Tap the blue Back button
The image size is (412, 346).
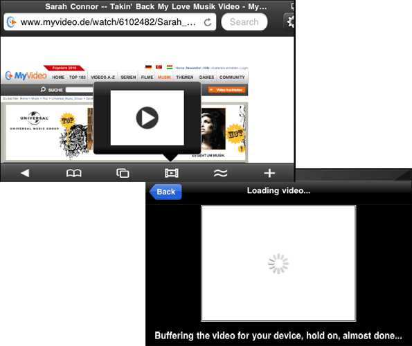point(165,192)
